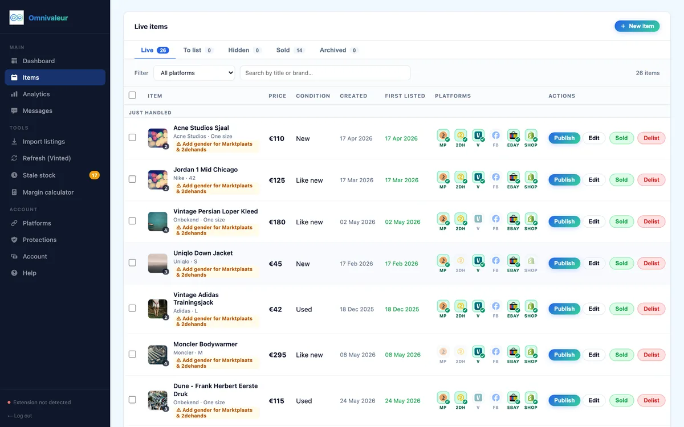Sort by the Price column header
The image size is (684, 427).
pyautogui.click(x=278, y=96)
